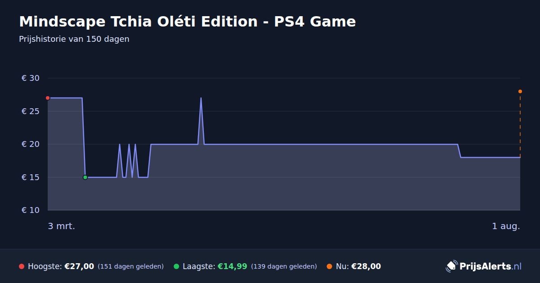Viewport: 540px width, 283px height.
Task: Click the green Laagste legend dot
Action: click(176, 266)
